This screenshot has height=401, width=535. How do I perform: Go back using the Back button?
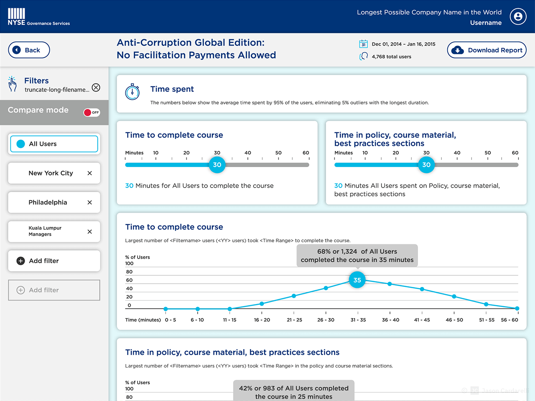click(29, 50)
